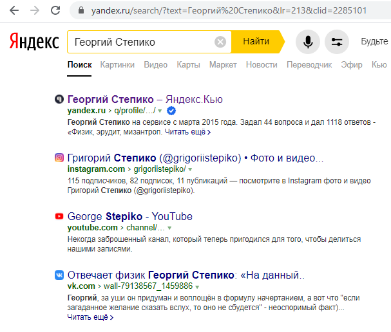Viewport: 391px width, 332px height.
Task: Click the padlock site security icon
Action: coord(81,10)
